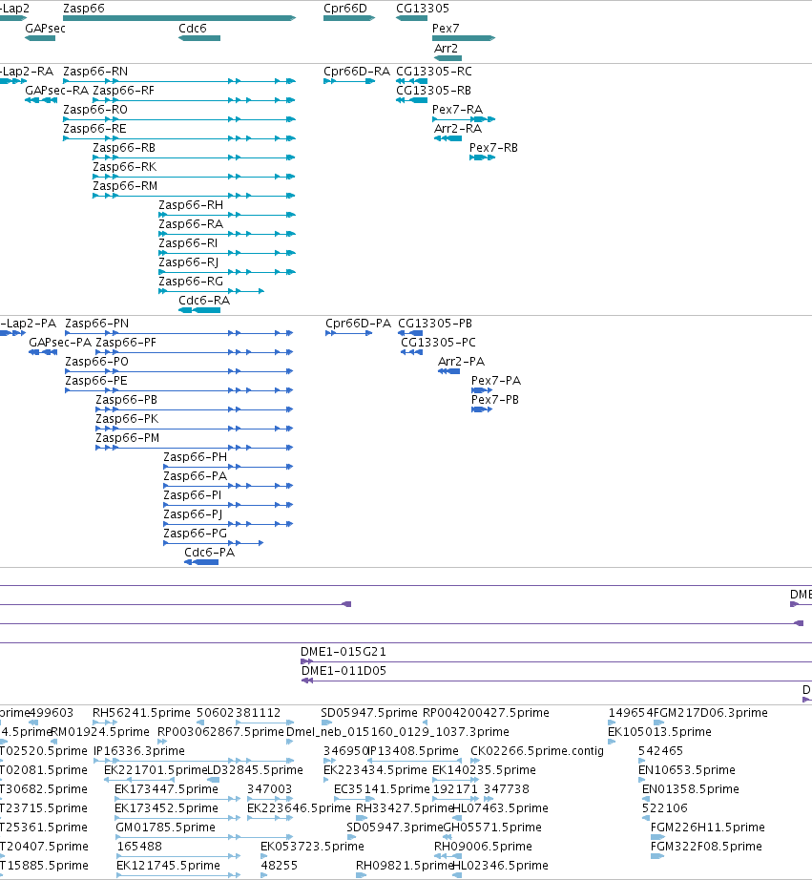
Task: Click protein Zasp66-PM
Action: click(194, 448)
